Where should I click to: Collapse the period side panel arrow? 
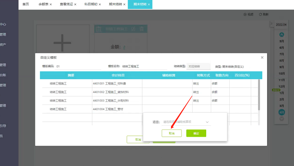coord(271,24)
